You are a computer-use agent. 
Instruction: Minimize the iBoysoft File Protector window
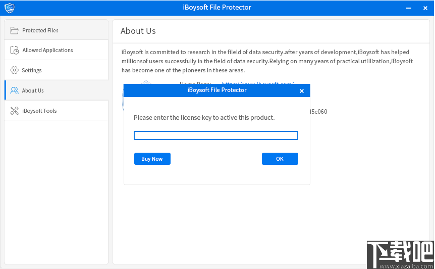click(x=409, y=8)
